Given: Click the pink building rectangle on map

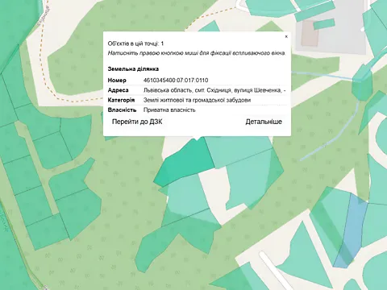Looking at the screenshot, I should coord(309,34).
